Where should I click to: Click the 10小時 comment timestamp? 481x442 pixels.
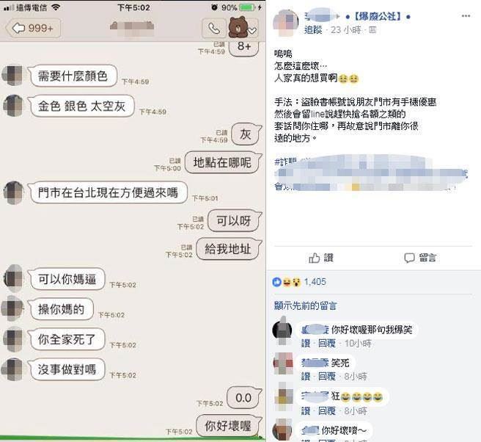pos(358,343)
